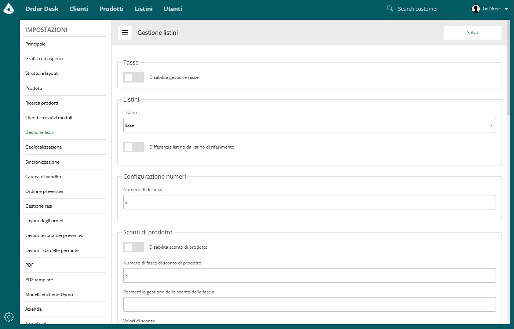
Task: Open the settings gear icon
Action: coord(9,317)
